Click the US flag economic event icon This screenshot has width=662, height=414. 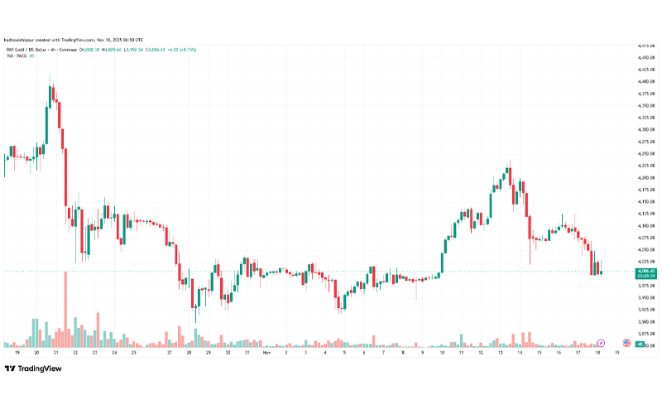click(x=626, y=342)
